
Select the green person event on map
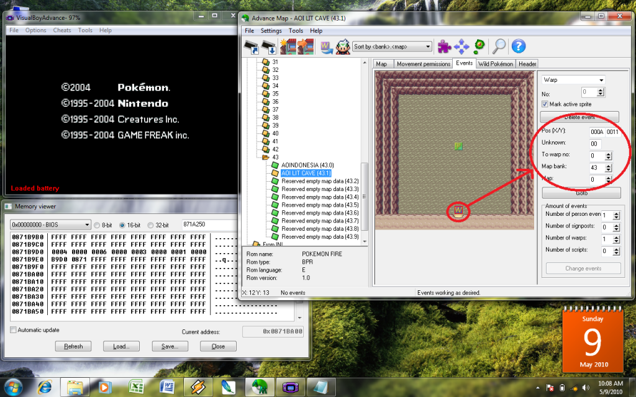click(458, 146)
